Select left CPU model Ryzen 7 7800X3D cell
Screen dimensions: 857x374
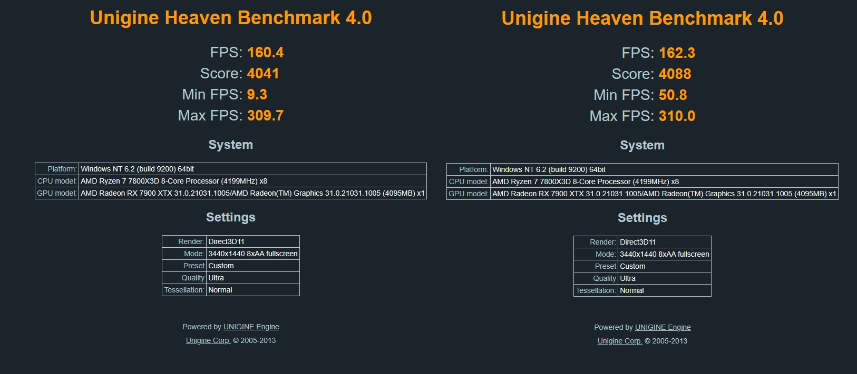(252, 181)
